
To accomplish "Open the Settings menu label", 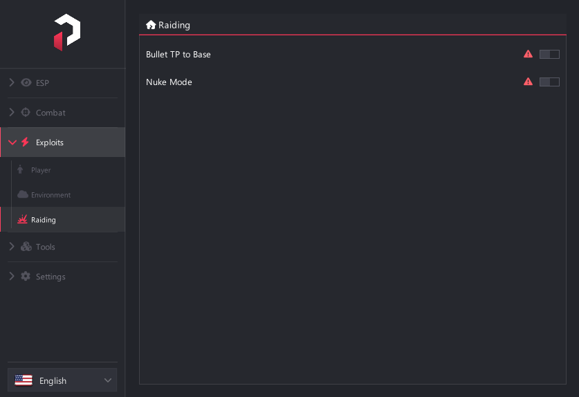I will (50, 277).
